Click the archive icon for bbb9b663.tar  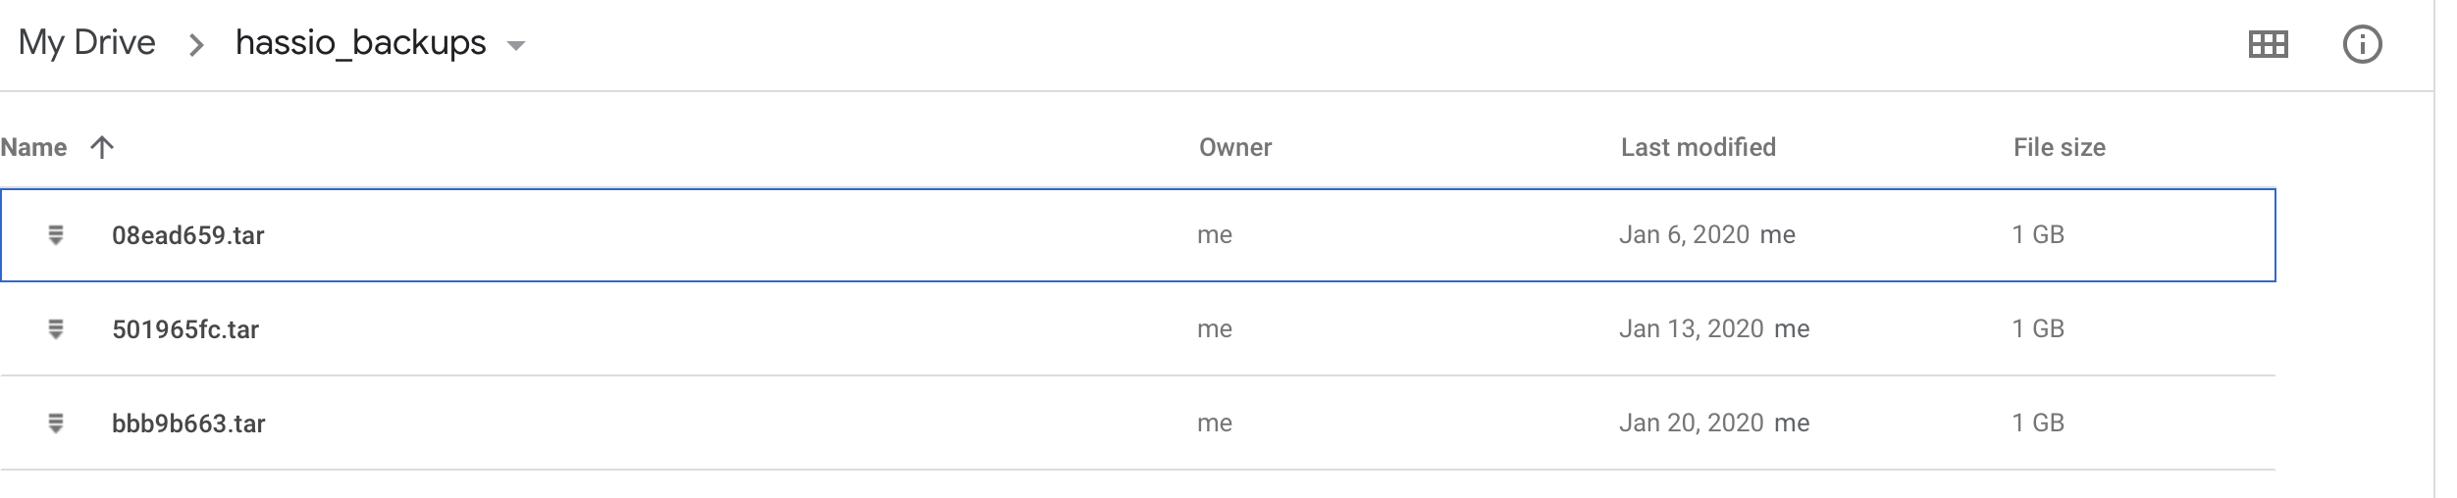pyautogui.click(x=56, y=423)
